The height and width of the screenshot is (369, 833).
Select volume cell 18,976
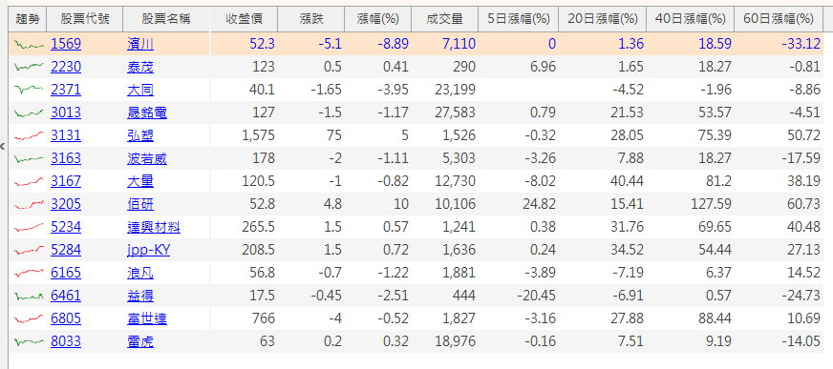pos(445,341)
